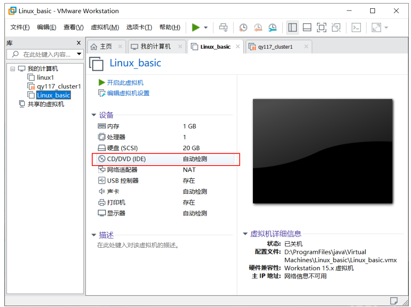411x307 pixels.
Task: Close the 主页 tab
Action: click(120, 47)
